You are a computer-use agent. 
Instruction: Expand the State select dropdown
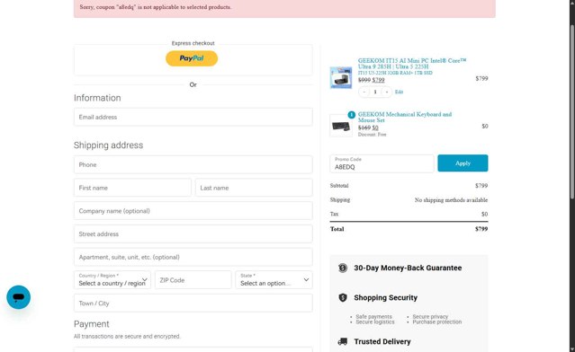(x=274, y=280)
